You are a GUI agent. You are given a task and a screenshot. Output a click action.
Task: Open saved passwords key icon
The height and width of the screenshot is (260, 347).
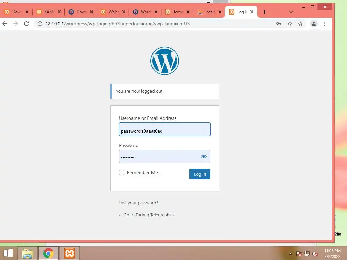[279, 24]
